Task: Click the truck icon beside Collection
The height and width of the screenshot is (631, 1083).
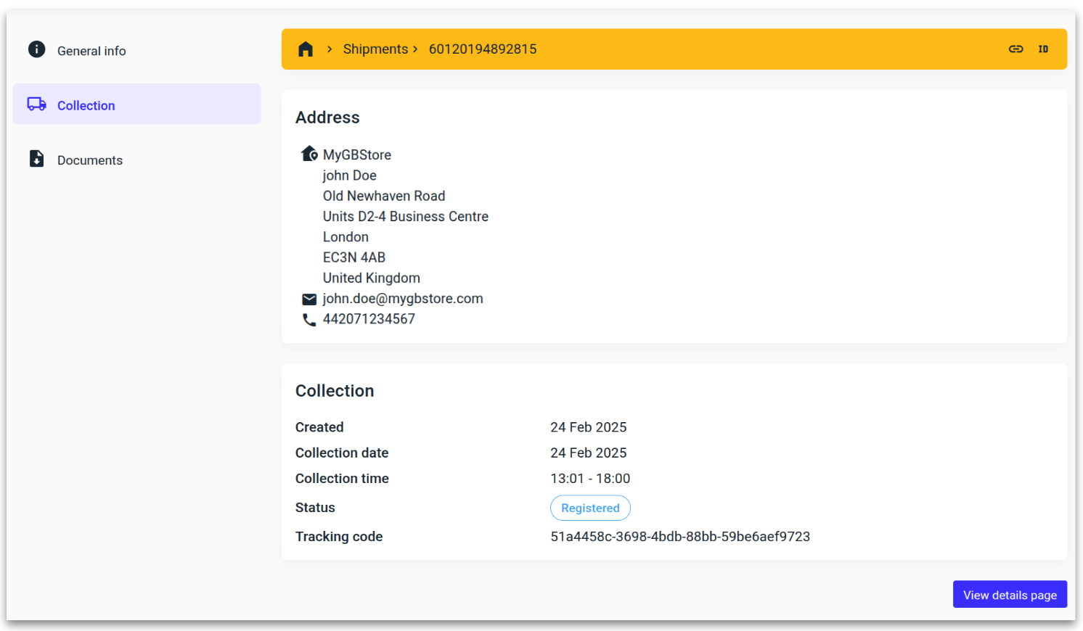Action: click(x=36, y=104)
